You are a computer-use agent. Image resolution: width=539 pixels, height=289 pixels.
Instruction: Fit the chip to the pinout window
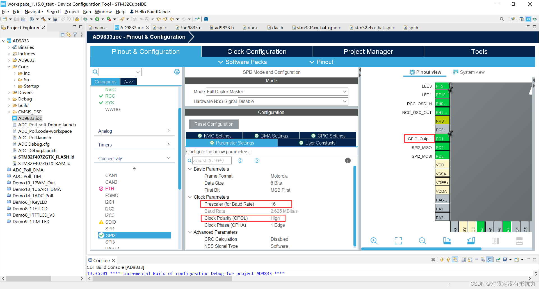pos(398,241)
